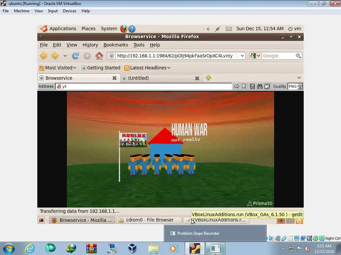Viewport: 341px width, 255px height.
Task: Click the Browservice bookmark icon
Action: coord(244,87)
